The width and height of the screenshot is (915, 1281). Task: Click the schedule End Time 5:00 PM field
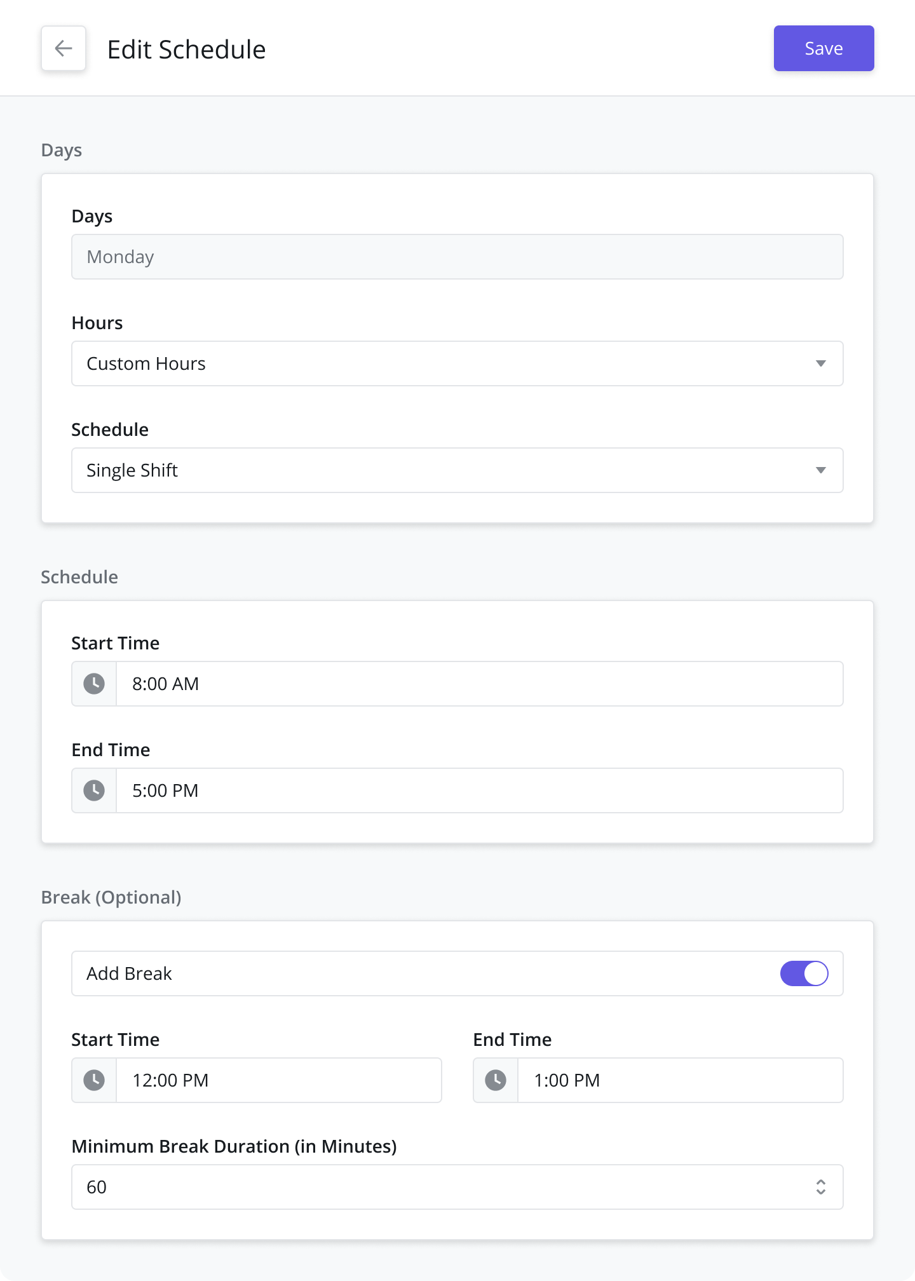pyautogui.click(x=480, y=790)
